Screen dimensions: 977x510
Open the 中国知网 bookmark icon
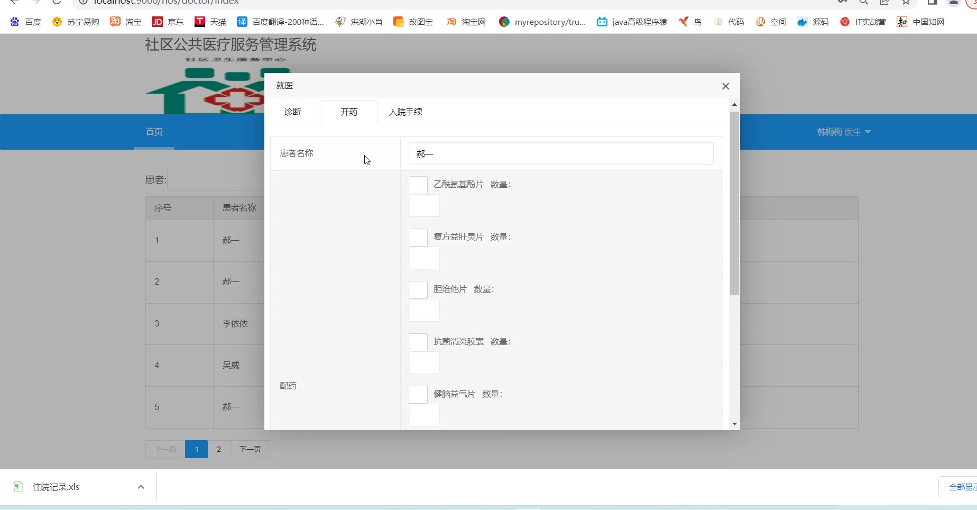[x=902, y=22]
